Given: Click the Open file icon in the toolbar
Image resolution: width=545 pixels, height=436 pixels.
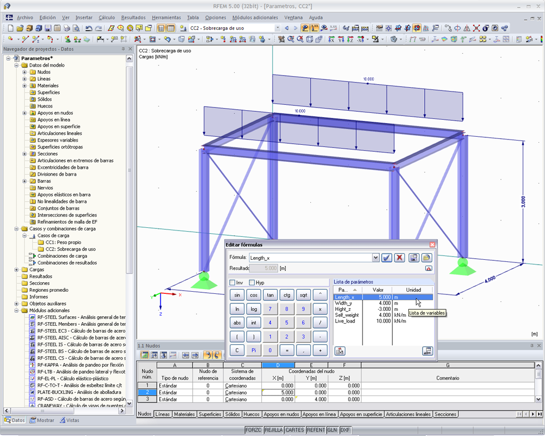Looking at the screenshot, I should pyautogui.click(x=20, y=27).
